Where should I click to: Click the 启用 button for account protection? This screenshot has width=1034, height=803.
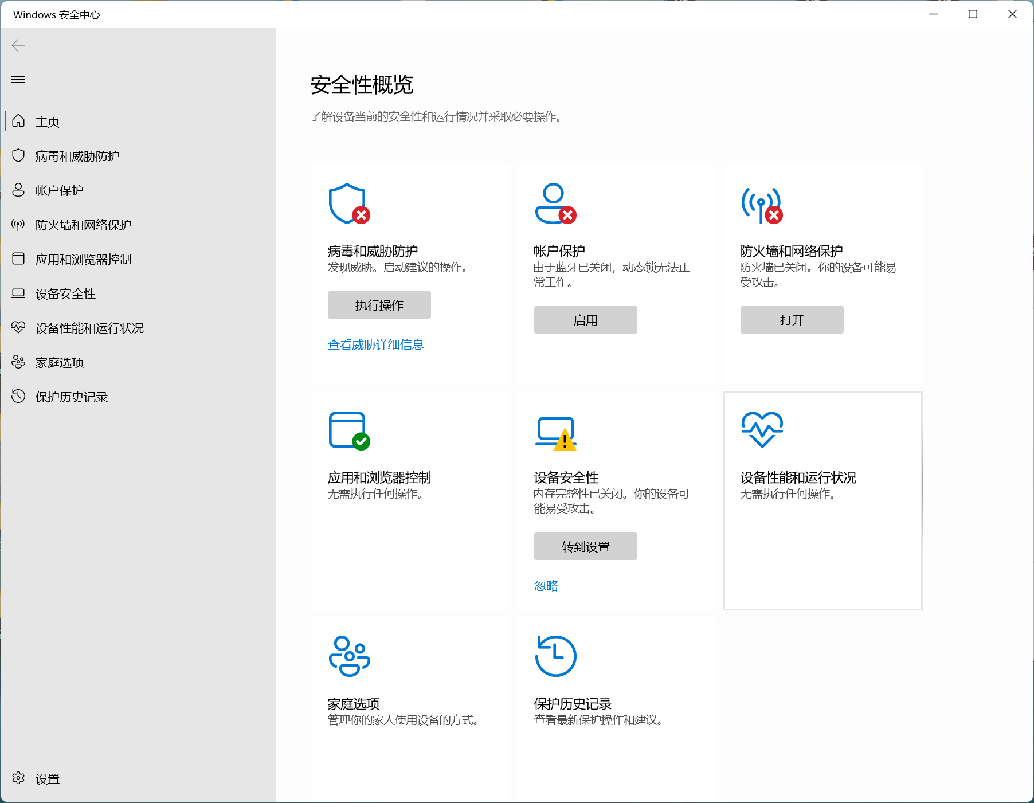click(x=586, y=320)
